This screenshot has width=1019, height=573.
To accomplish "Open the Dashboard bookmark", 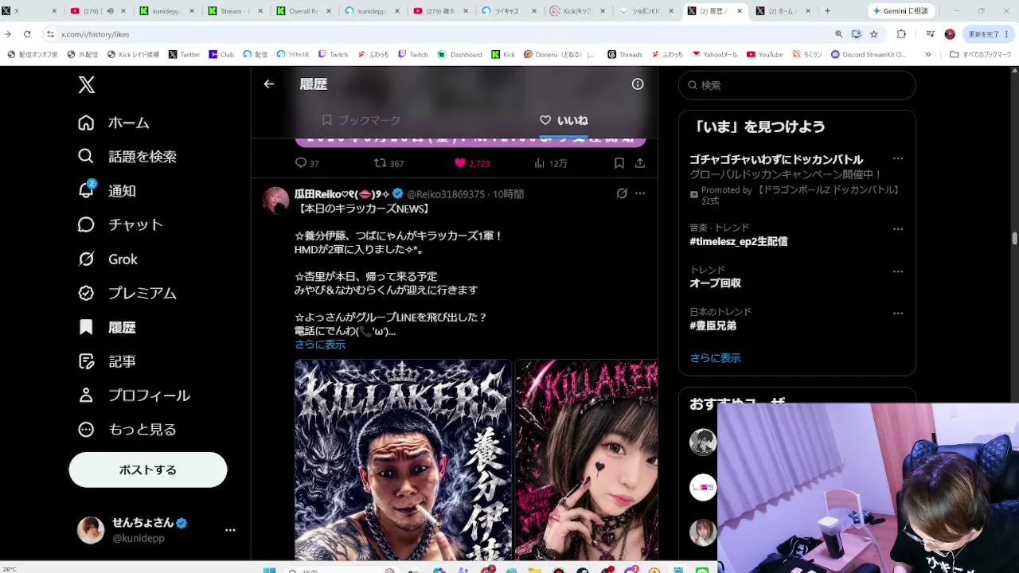I will click(459, 55).
